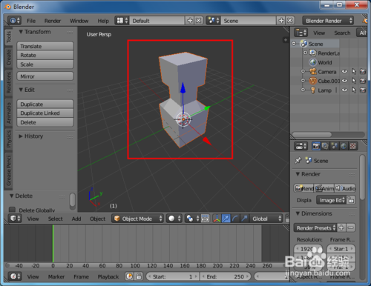Image resolution: width=371 pixels, height=286 pixels.
Task: Open the viewport shading dropdown
Action: coord(174,219)
